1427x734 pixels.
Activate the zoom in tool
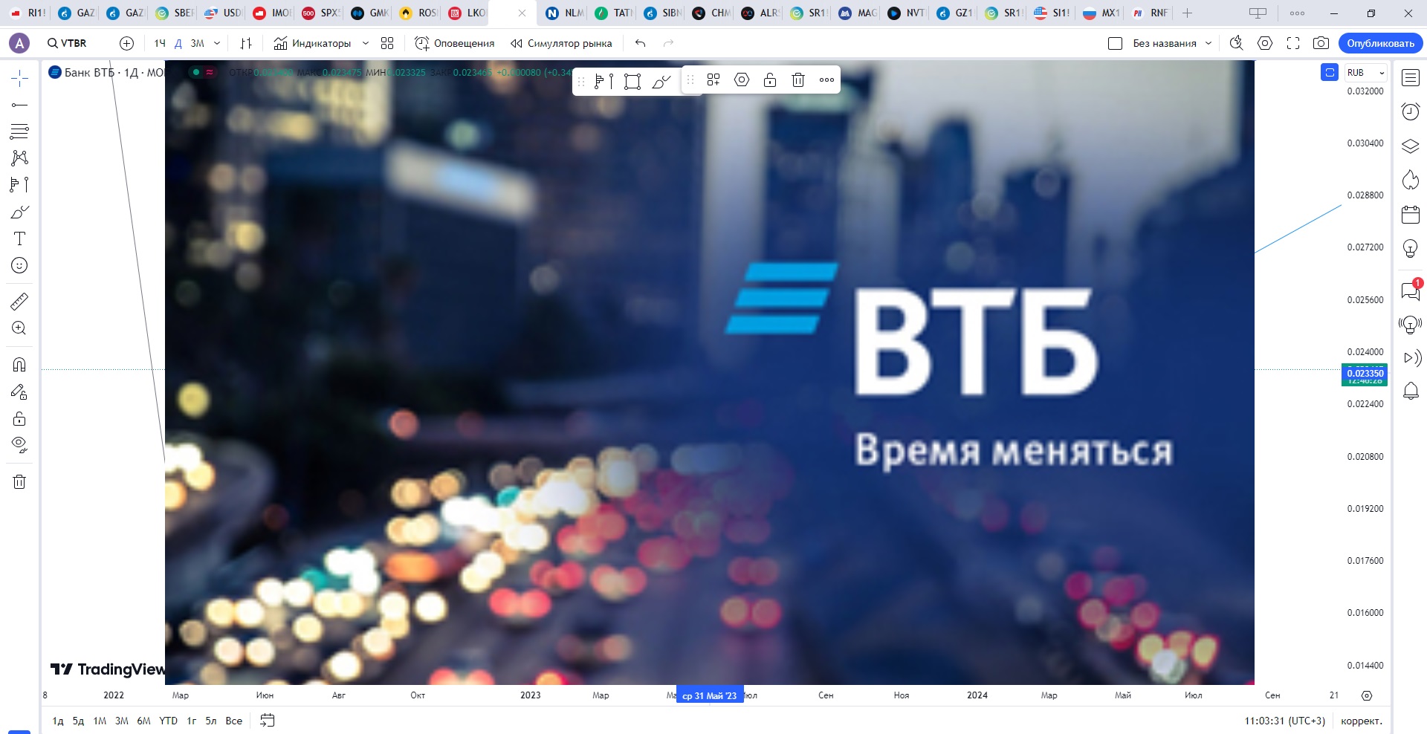pos(19,328)
